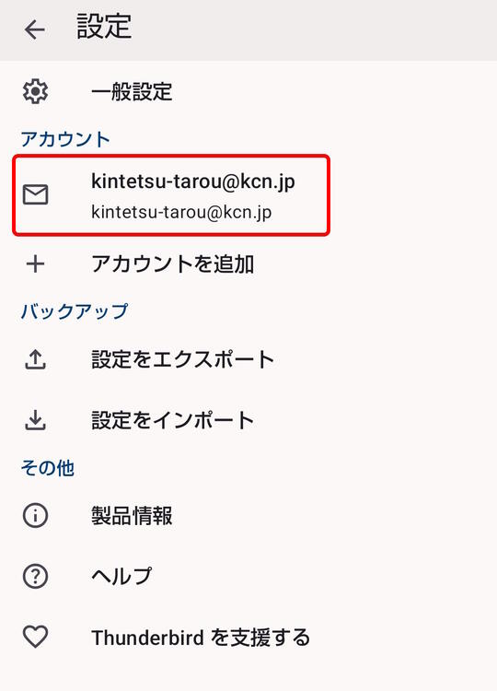Tap the back arrow icon
This screenshot has width=497, height=691.
tap(35, 30)
